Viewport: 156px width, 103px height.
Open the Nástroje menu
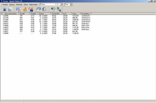pyautogui.click(x=19, y=5)
